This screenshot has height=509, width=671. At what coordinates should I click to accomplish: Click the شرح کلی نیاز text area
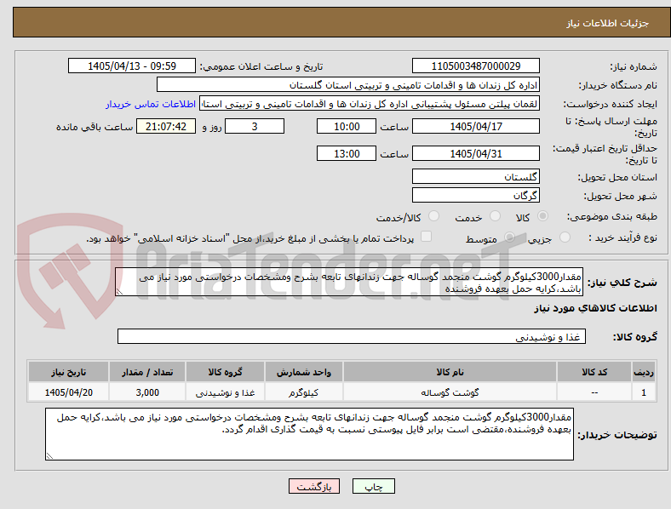click(349, 282)
